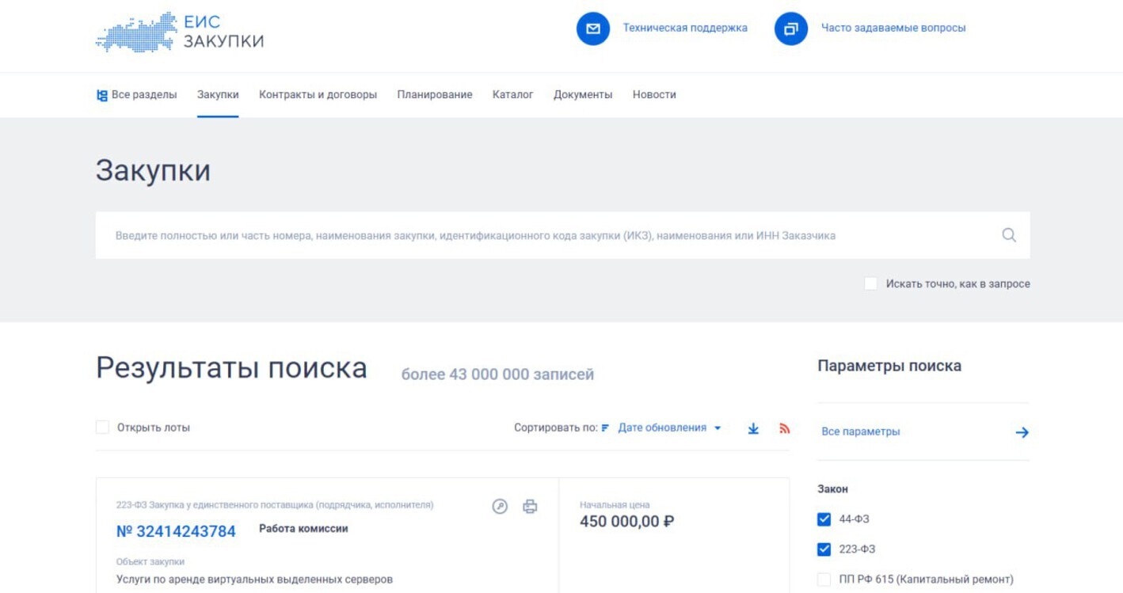Uncheck the 44-ФЗ law filter

coord(824,519)
